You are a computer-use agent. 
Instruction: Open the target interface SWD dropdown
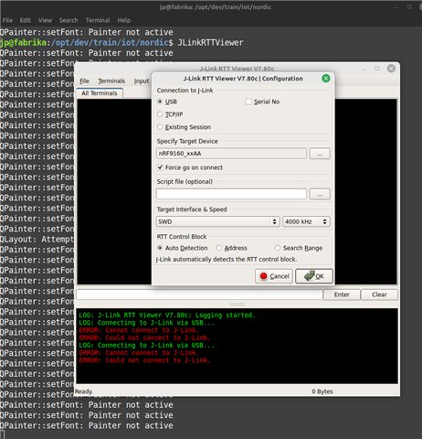point(217,221)
